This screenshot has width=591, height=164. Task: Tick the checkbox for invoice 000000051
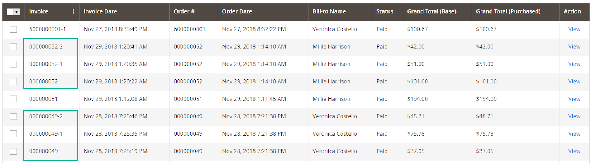(x=13, y=99)
